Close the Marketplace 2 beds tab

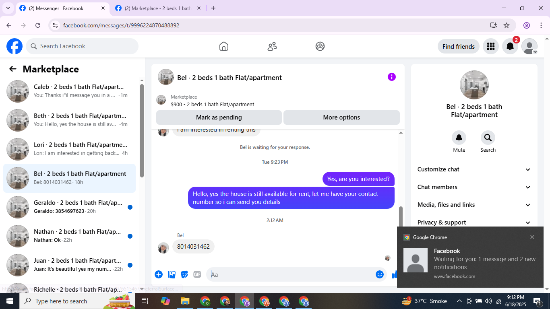coord(198,8)
